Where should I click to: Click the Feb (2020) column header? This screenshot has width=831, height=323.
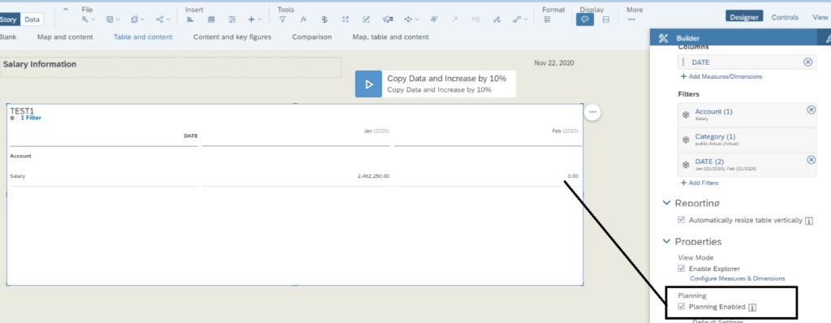[565, 131]
